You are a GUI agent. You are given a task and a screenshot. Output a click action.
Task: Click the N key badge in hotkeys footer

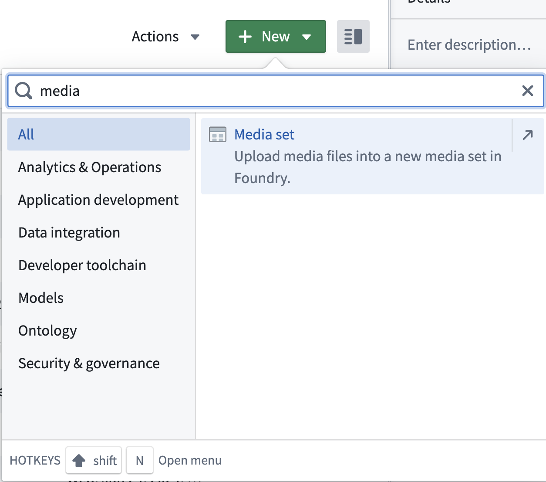tap(139, 460)
